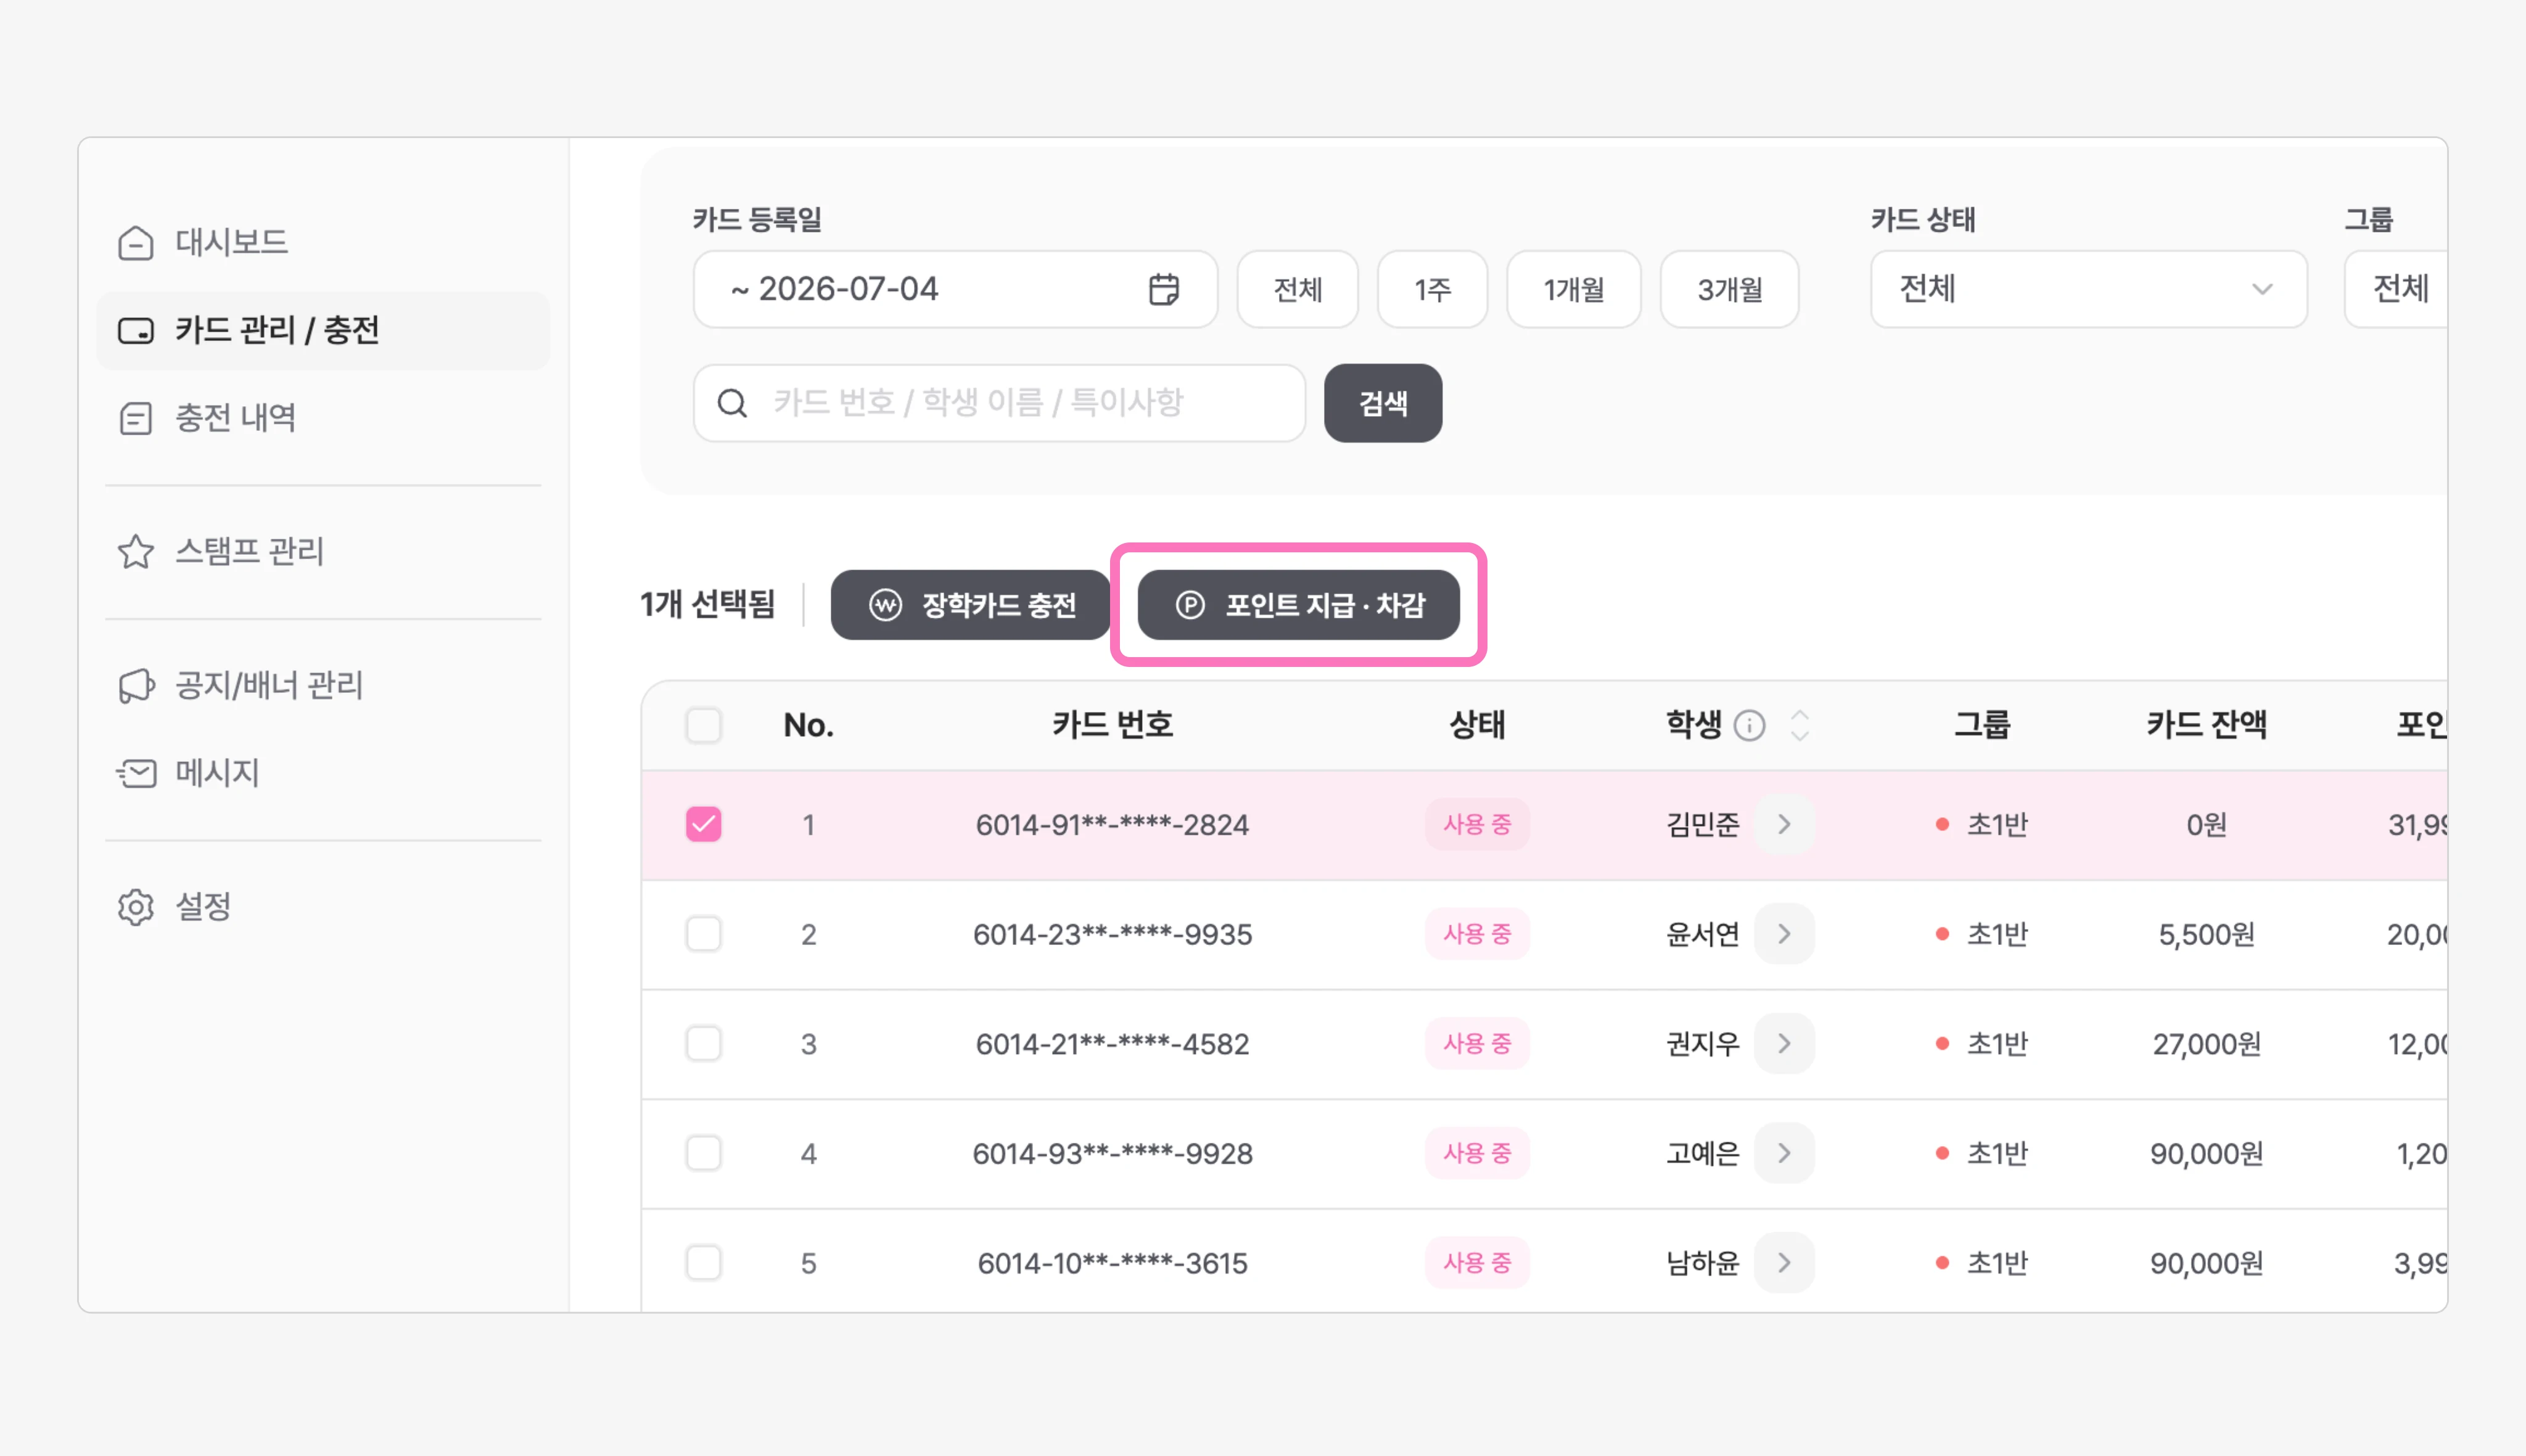Click the won icon on 장학카드 충전 button
The width and height of the screenshot is (2526, 1456).
tap(886, 605)
